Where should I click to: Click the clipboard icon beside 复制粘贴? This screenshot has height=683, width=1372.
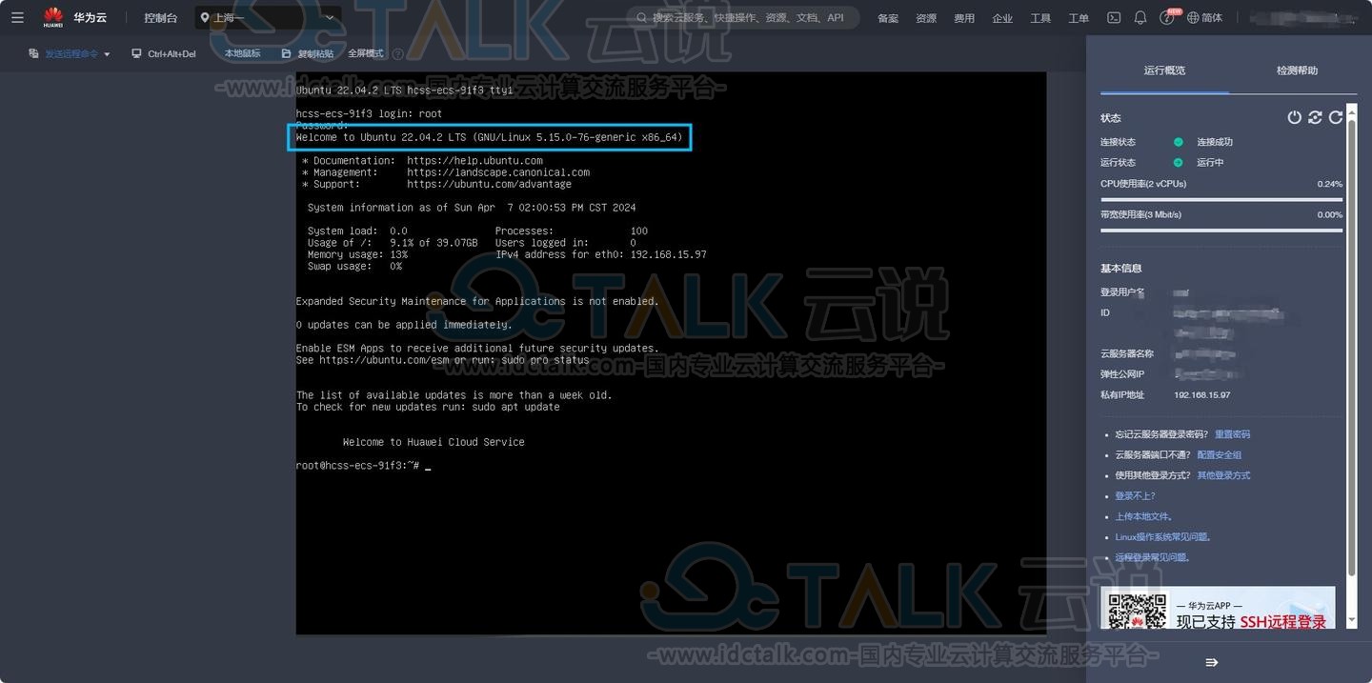pyautogui.click(x=287, y=54)
